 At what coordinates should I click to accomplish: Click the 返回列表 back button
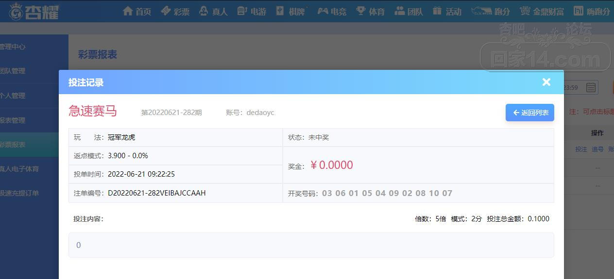pos(530,113)
